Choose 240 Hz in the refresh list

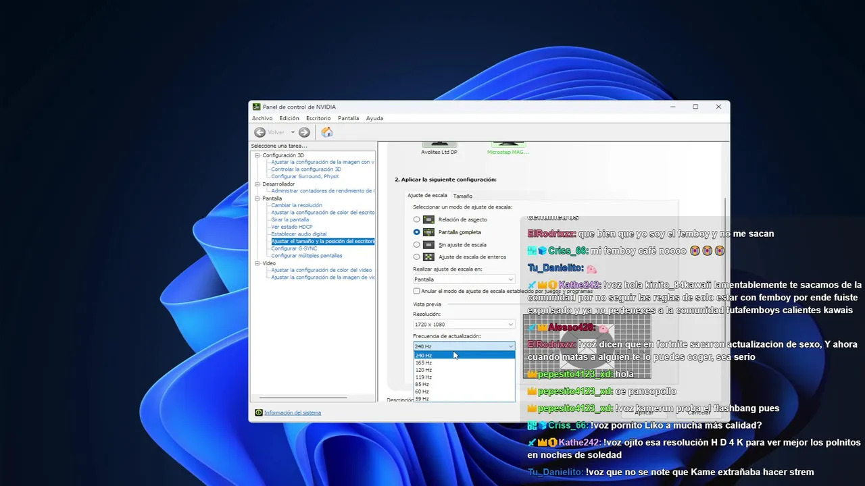pos(464,355)
